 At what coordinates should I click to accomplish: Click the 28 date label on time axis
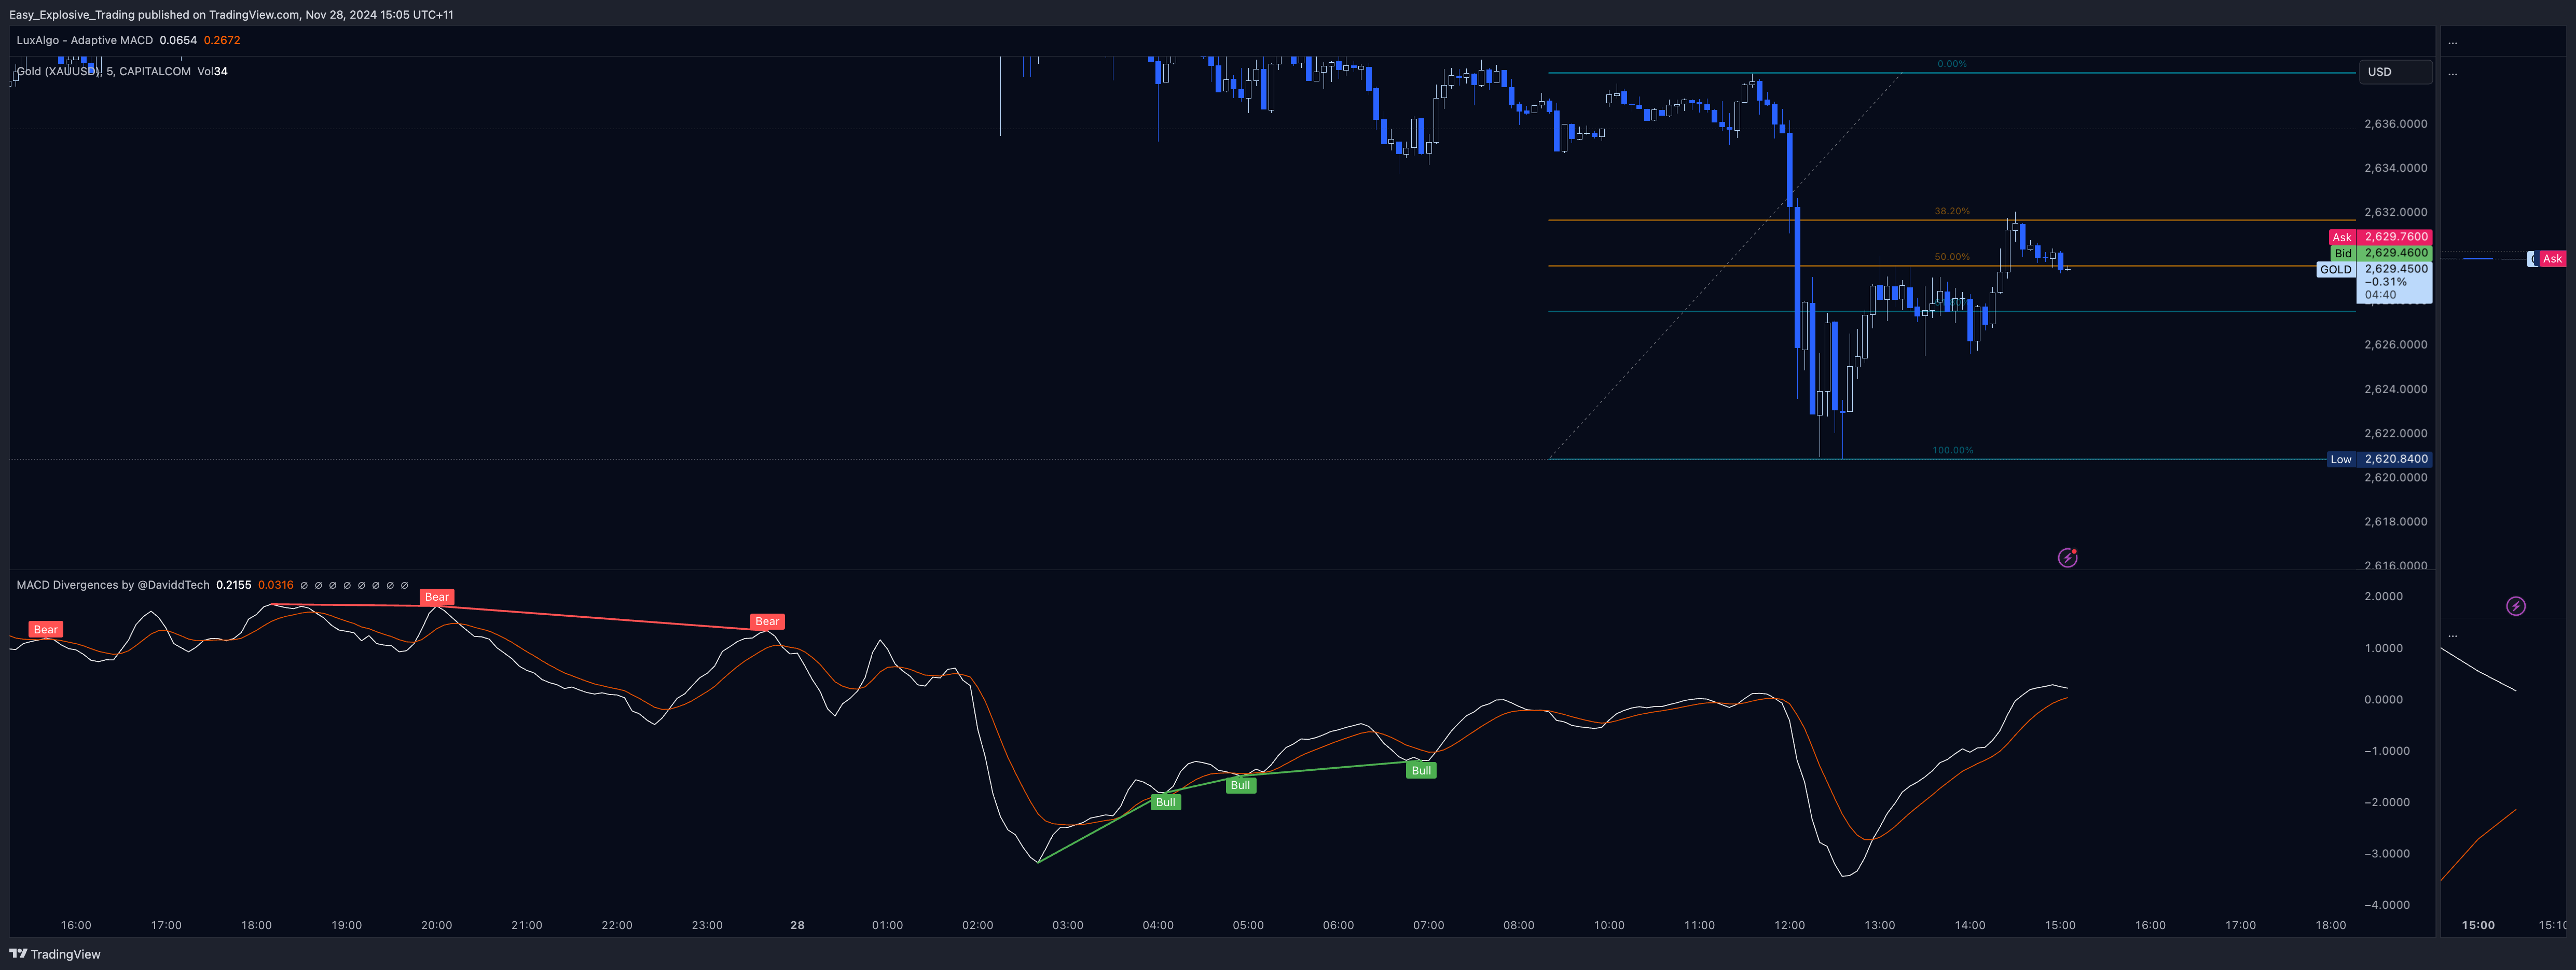(797, 925)
